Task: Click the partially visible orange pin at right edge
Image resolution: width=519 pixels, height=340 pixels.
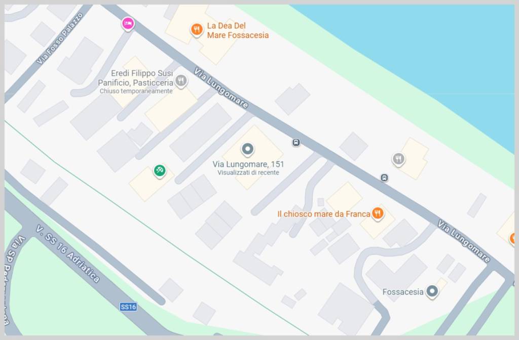Action: (512, 238)
